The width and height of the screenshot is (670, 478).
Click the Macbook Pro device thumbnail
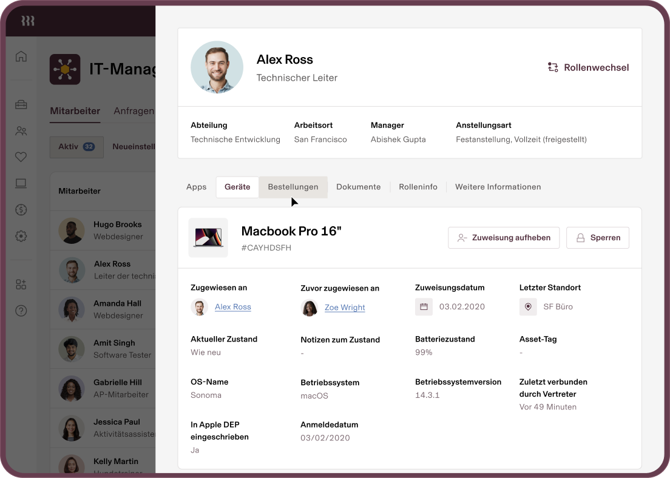point(208,238)
